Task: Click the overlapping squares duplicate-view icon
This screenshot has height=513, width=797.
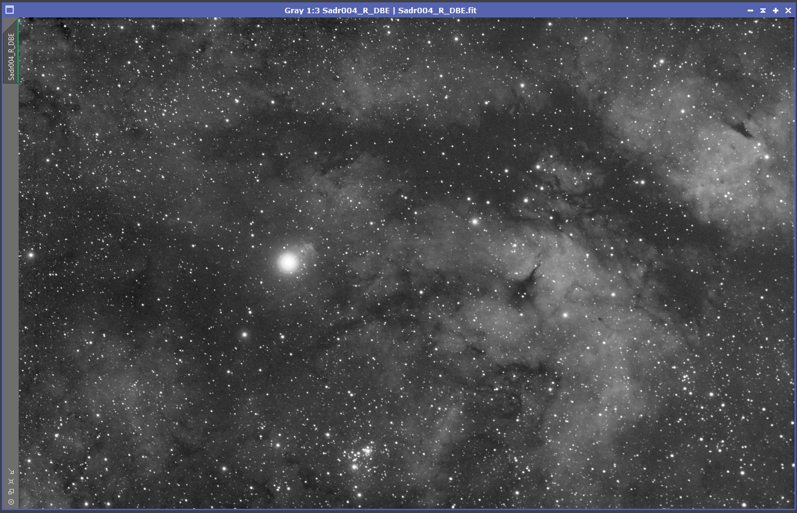Action: pos(11,492)
